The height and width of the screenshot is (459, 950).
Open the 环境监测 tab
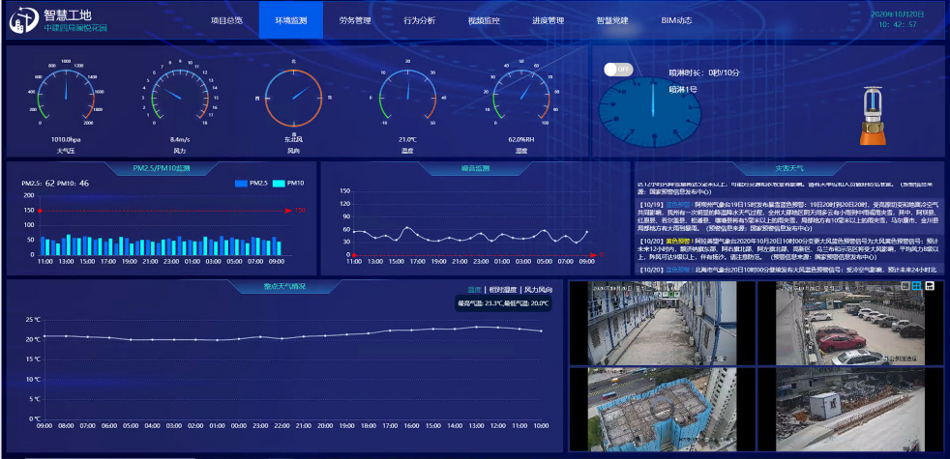(290, 19)
